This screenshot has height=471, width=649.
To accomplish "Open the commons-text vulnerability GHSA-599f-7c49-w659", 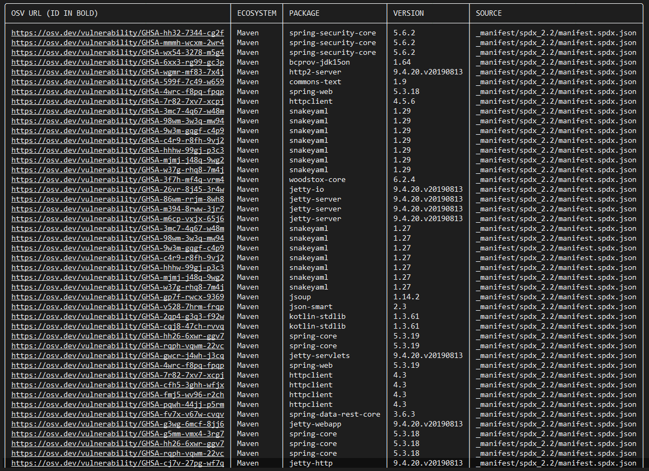I will 118,81.
